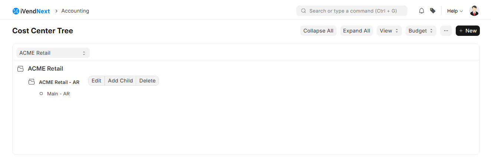Edit the ACME Retail - AR cost center
The height and width of the screenshot is (166, 491).
[96, 81]
